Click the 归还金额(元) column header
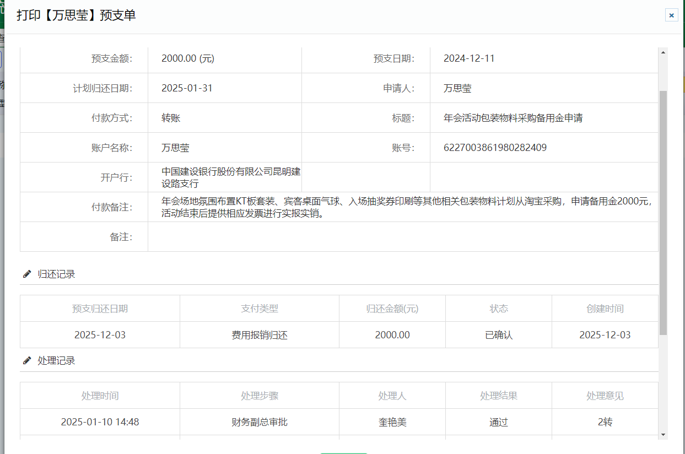The image size is (685, 454). tap(392, 309)
